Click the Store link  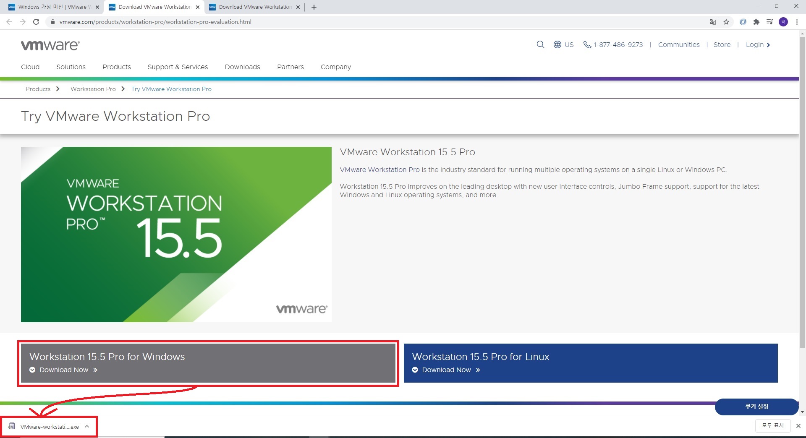pyautogui.click(x=722, y=44)
